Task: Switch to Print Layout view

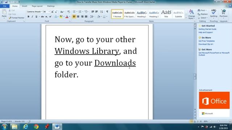Action: 191,121
